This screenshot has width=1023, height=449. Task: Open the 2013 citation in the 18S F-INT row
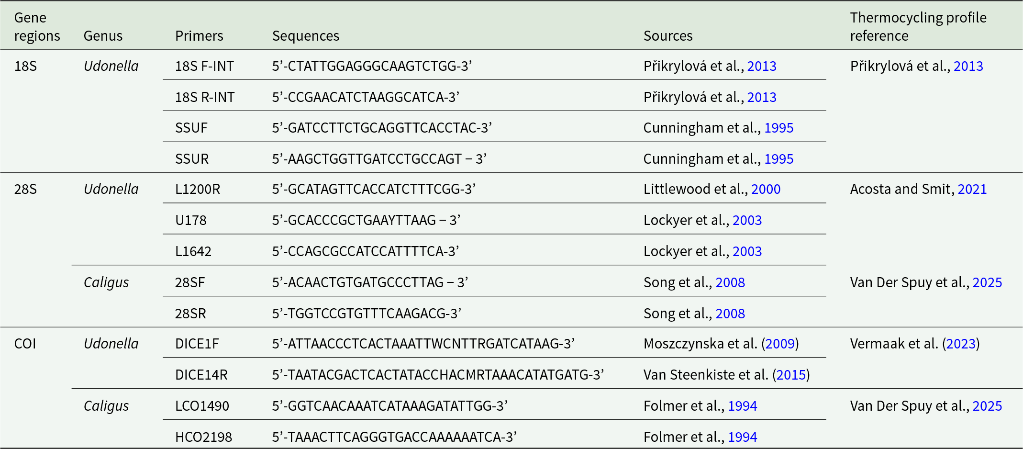[x=762, y=66]
